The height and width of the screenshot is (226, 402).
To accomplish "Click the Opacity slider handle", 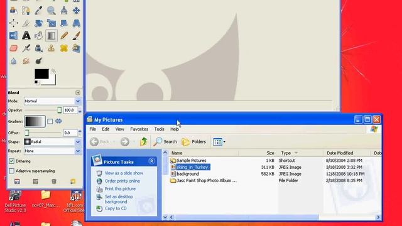I will [x=59, y=110].
